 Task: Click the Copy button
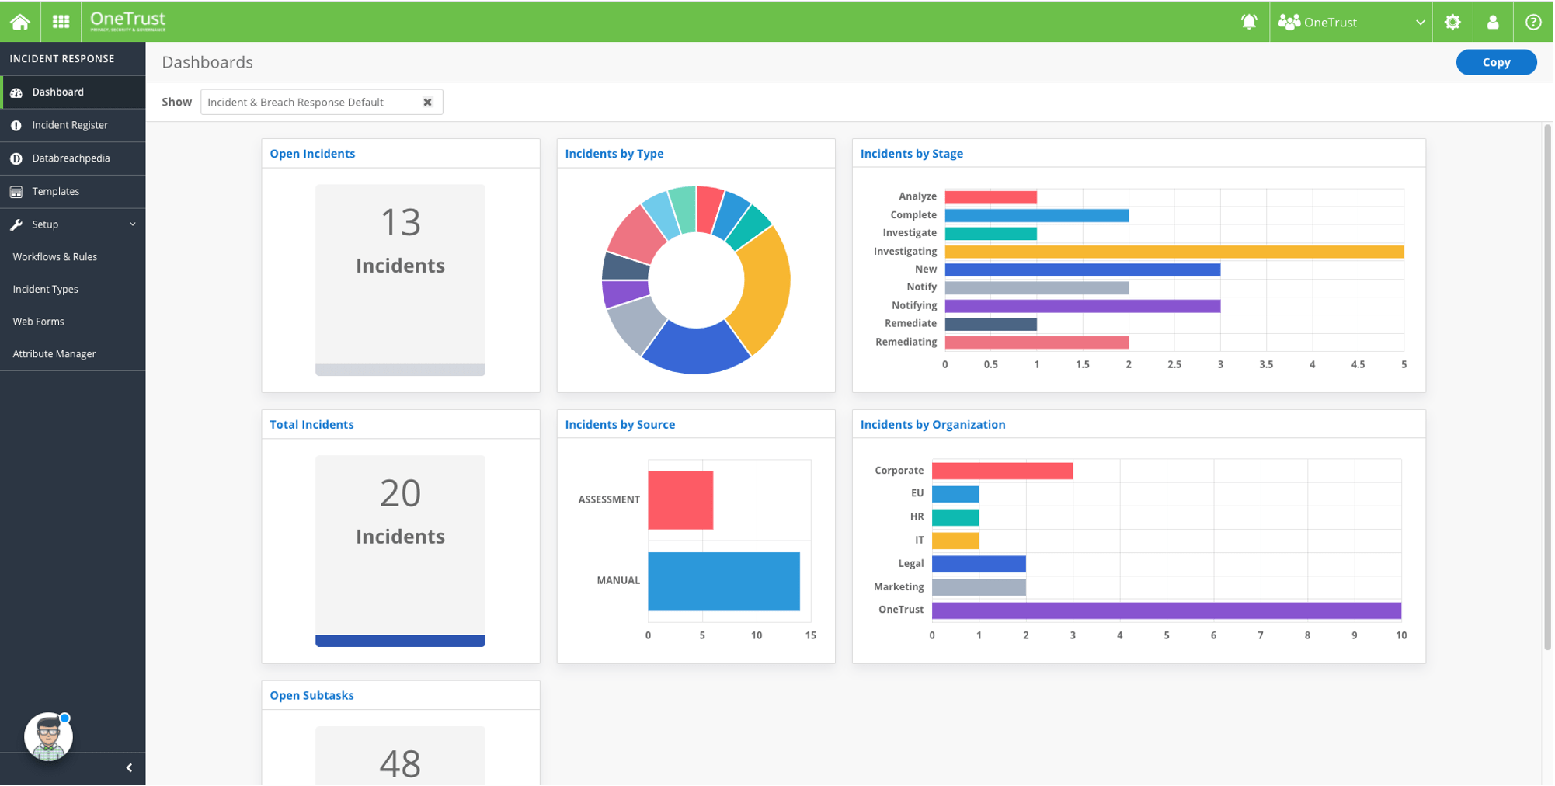1496,62
